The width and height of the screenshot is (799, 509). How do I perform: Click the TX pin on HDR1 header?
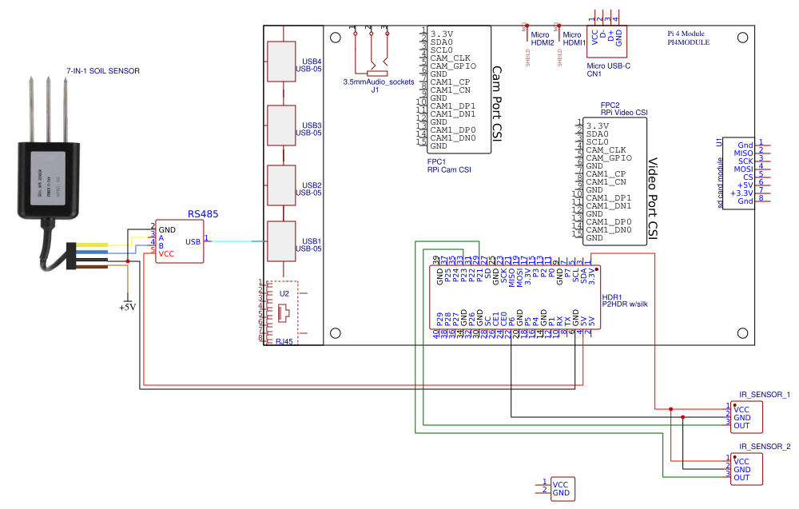click(567, 321)
